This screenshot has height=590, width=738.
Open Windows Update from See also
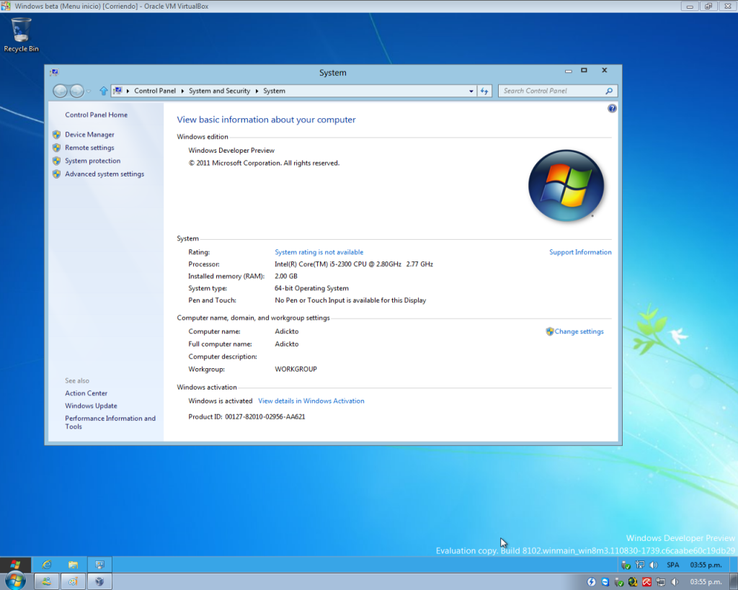(x=91, y=406)
